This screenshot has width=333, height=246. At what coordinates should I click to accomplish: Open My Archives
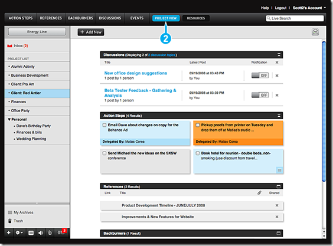point(21,212)
